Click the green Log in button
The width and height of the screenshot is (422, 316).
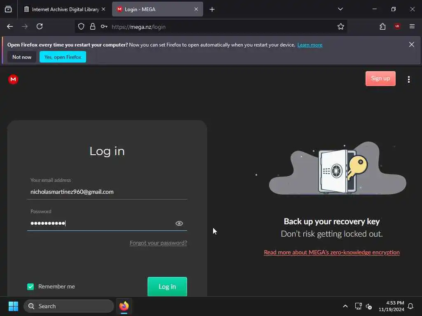point(167,286)
